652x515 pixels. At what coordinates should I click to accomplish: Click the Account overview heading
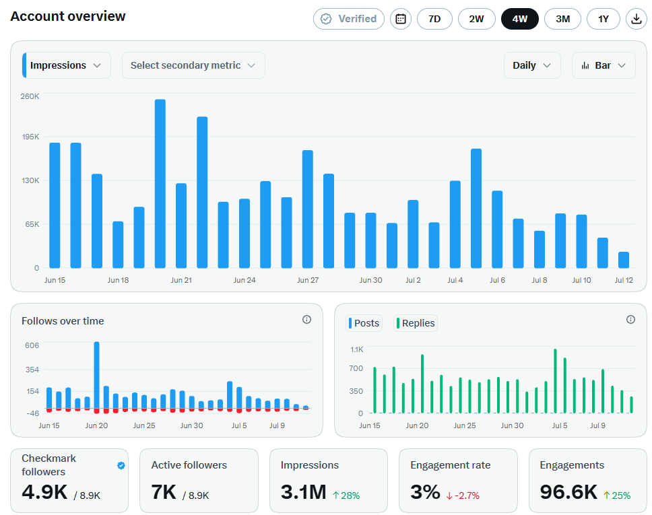[x=68, y=16]
